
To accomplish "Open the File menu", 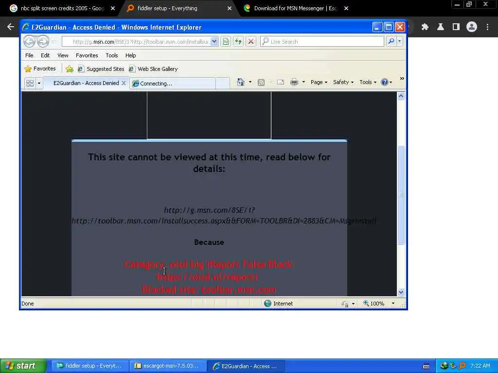I will [29, 55].
